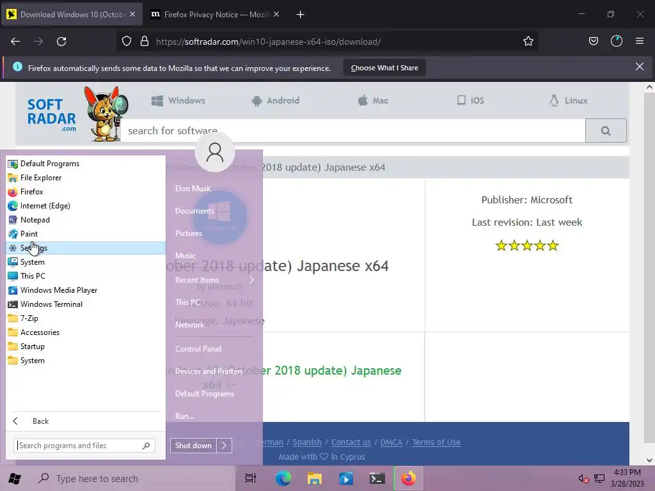This screenshot has height=491, width=655.
Task: Expand the System folder at list bottom
Action: coord(86,361)
